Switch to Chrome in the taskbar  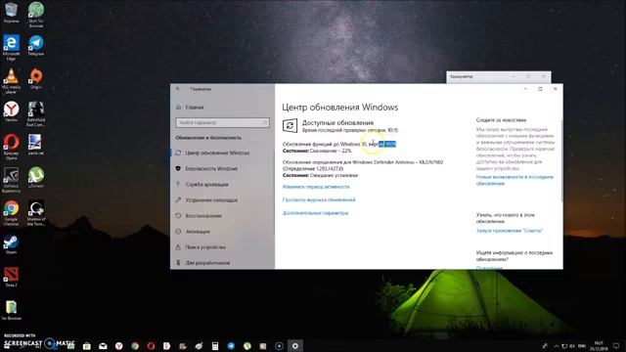[135, 345]
